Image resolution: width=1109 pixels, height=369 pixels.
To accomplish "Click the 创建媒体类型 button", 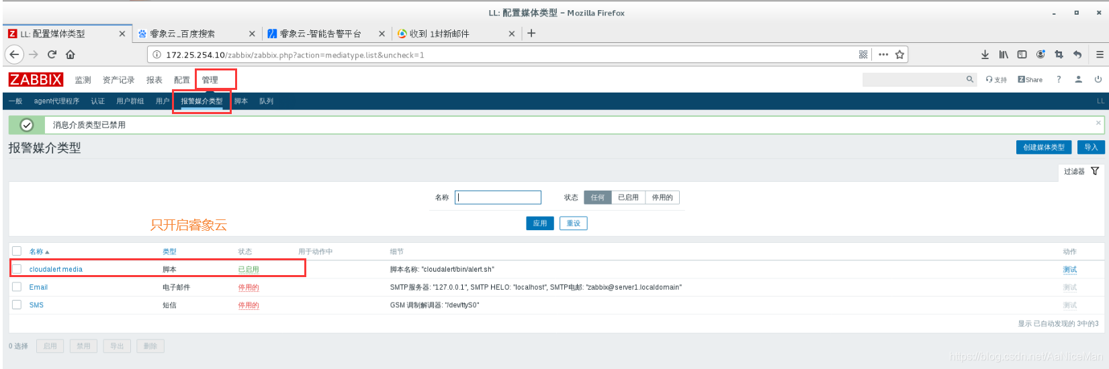I will click(1043, 147).
